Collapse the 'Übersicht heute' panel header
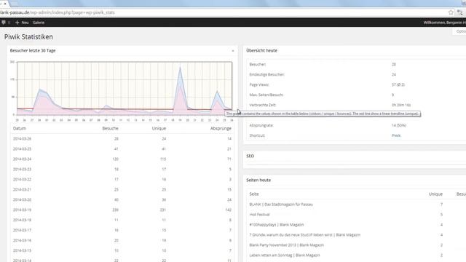 pos(261,50)
